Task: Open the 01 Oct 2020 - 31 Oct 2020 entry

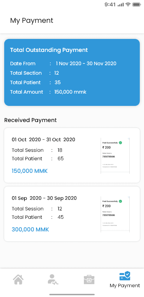Action: [x=72, y=155]
